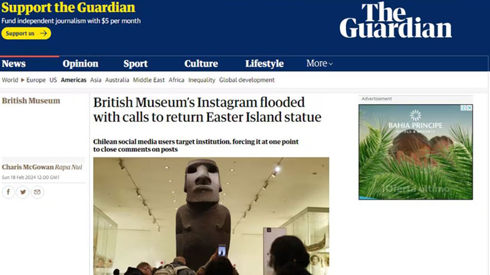Open the Sport section
Viewport: 490px width, 275px height.
[x=135, y=64]
